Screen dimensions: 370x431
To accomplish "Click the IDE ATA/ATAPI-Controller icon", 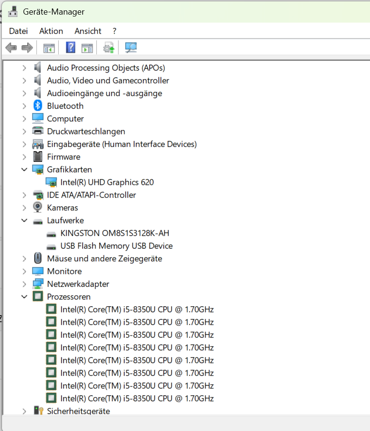I will click(x=38, y=195).
